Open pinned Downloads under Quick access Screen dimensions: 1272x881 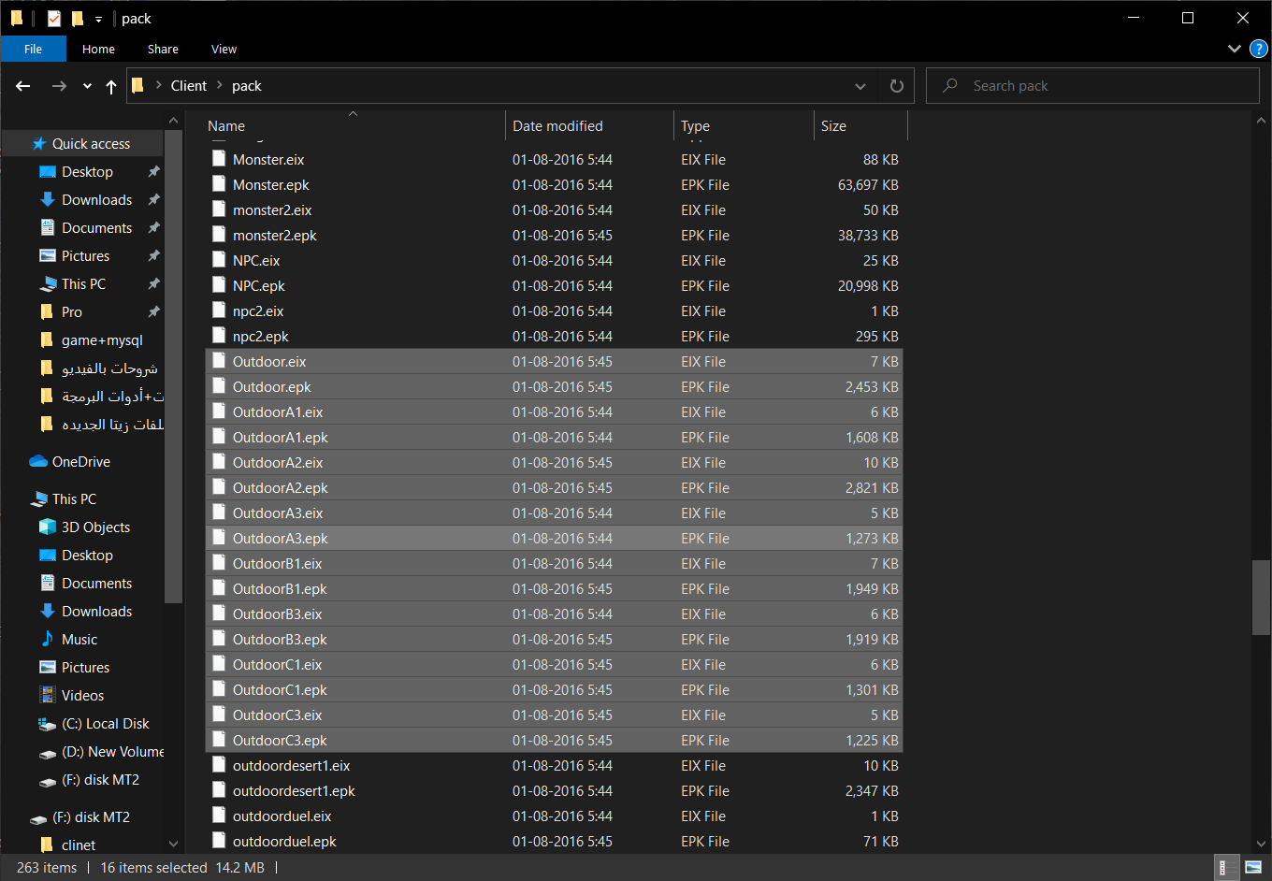pos(96,200)
